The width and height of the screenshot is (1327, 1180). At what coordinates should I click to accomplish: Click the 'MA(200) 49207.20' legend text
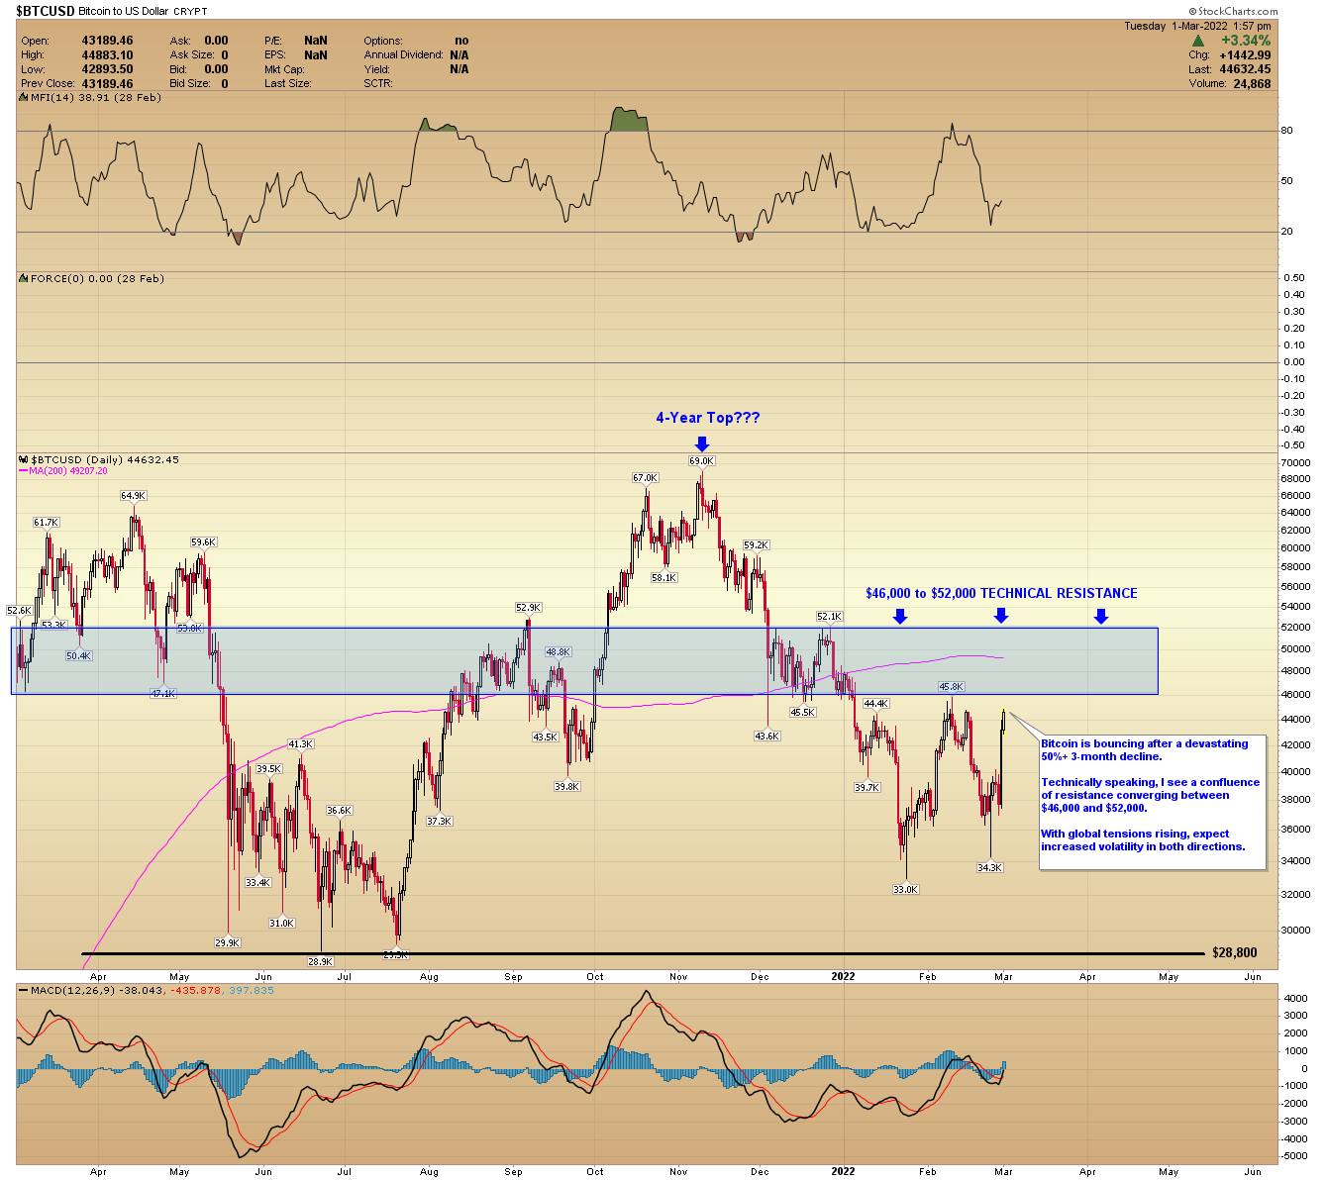67,471
